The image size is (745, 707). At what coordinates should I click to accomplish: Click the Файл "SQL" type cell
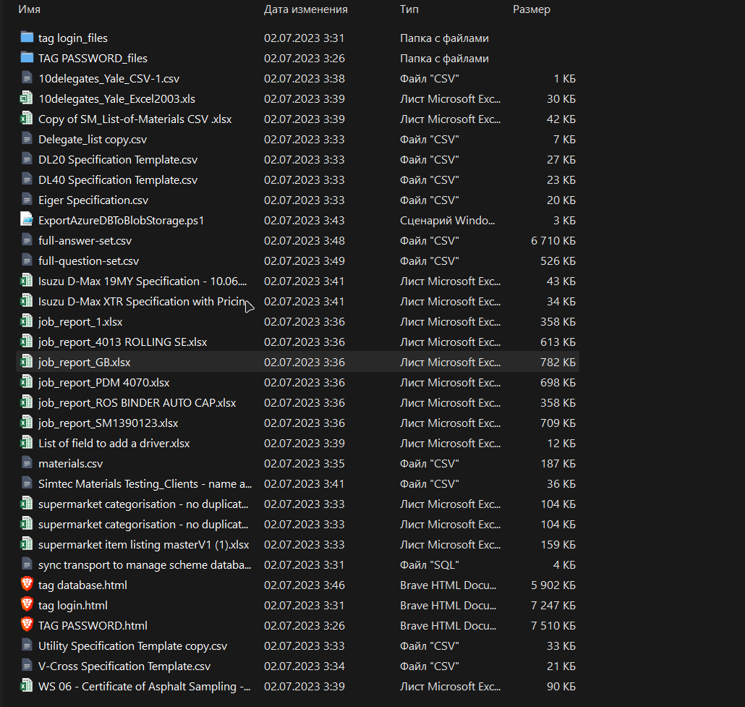tap(430, 565)
